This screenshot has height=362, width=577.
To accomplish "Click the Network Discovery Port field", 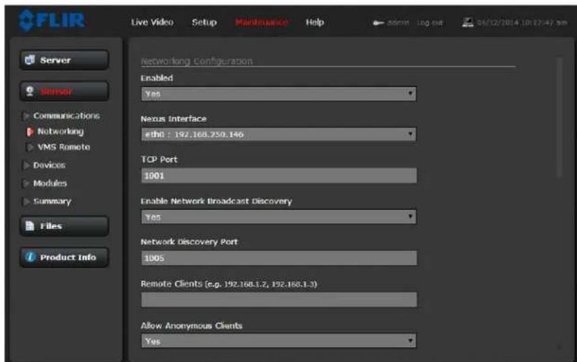I will (x=279, y=258).
